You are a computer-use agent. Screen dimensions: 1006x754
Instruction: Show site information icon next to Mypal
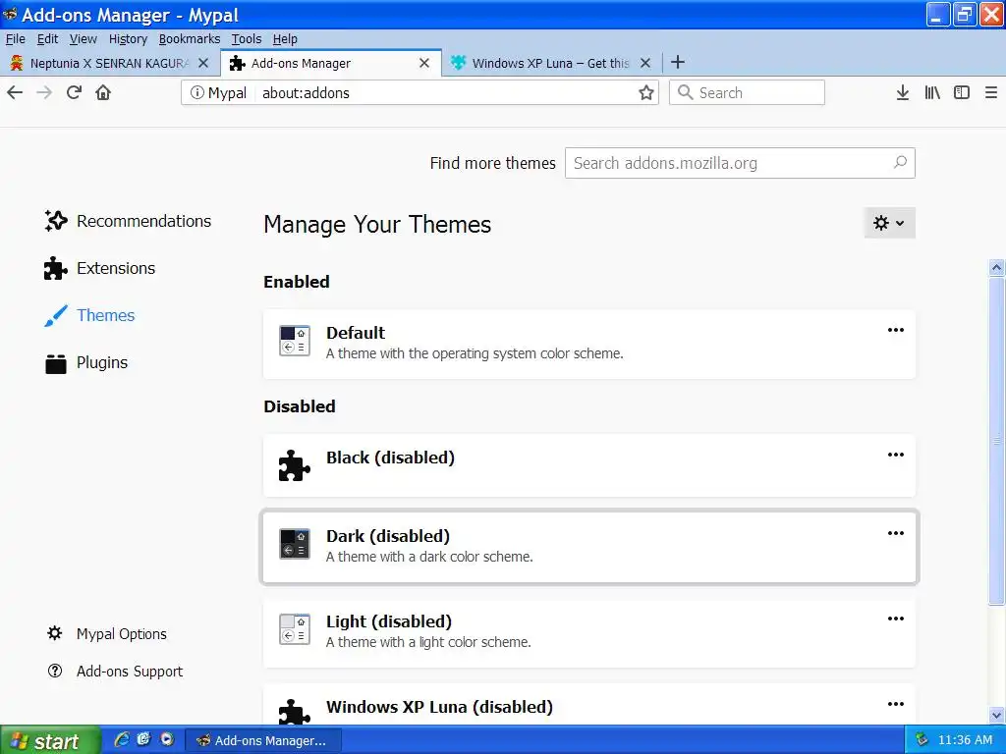(196, 93)
